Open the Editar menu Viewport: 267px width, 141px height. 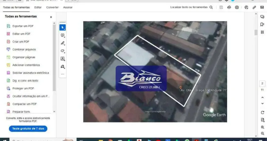click(38, 7)
